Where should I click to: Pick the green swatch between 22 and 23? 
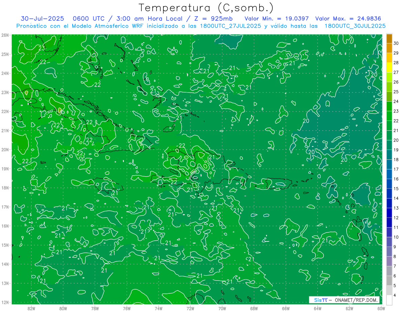pos(389,116)
